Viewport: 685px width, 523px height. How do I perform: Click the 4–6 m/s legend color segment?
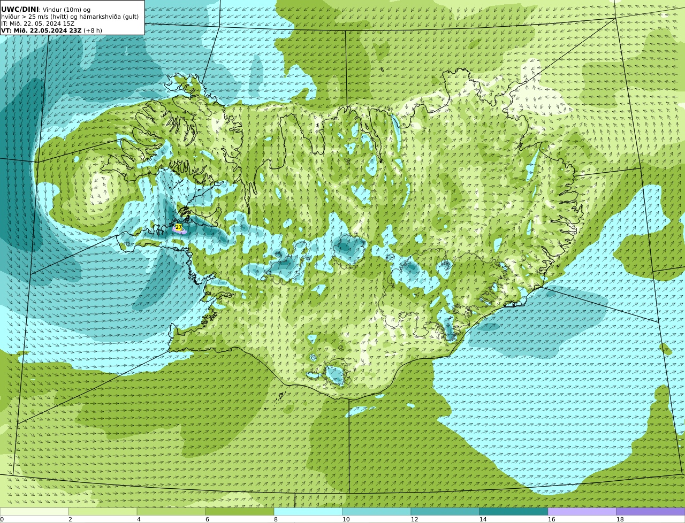[x=171, y=512]
